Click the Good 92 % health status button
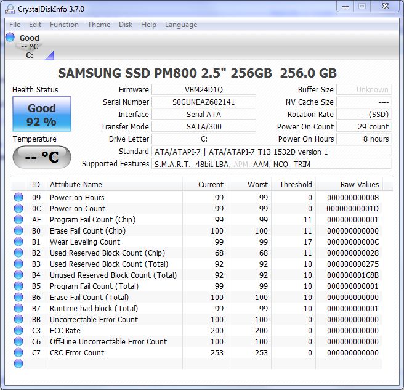404x390 pixels. point(42,114)
